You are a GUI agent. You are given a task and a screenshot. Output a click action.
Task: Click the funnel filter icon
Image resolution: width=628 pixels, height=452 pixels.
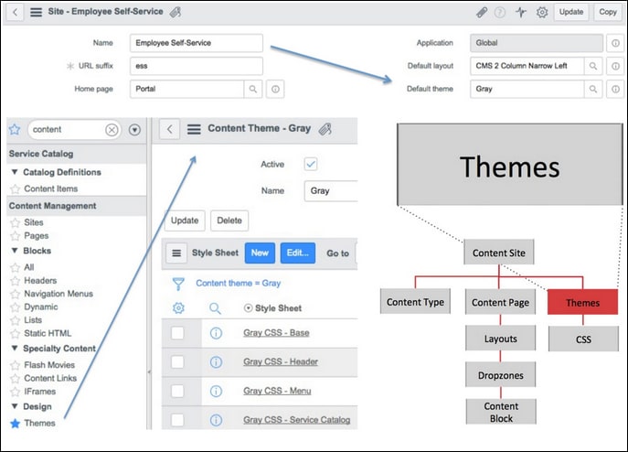178,284
